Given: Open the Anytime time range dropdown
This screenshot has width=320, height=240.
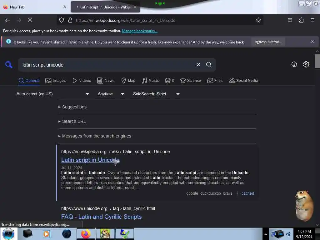Looking at the screenshot, I should point(111,94).
